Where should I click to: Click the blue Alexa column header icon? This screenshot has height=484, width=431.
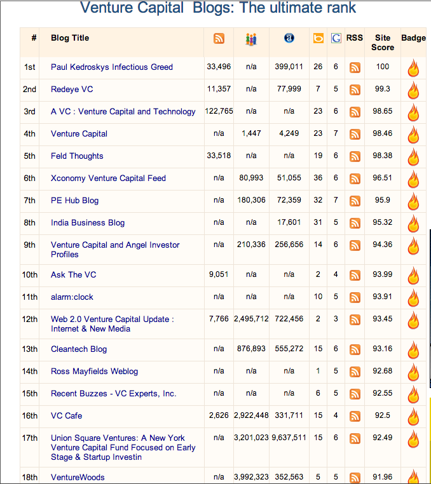coord(289,38)
